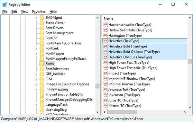Screen dimensions: 193x122
Task: Click the values pane horizontal scrollbar thumb
Action: (x=122, y=112)
